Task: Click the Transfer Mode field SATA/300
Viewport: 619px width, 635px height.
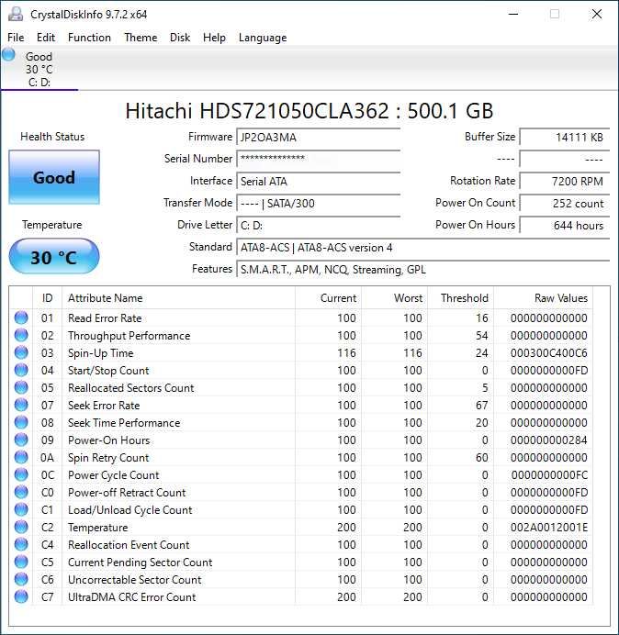Action: pyautogui.click(x=319, y=203)
